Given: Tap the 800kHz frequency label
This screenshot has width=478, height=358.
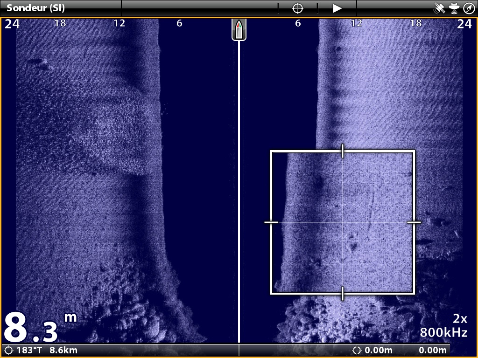Looking at the screenshot, I should coord(443,332).
